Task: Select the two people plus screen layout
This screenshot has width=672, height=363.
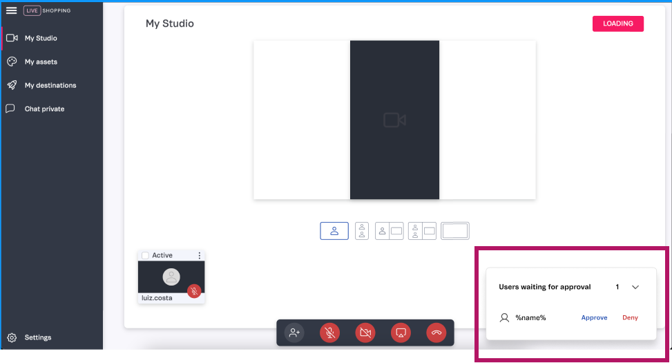Action: pyautogui.click(x=422, y=231)
